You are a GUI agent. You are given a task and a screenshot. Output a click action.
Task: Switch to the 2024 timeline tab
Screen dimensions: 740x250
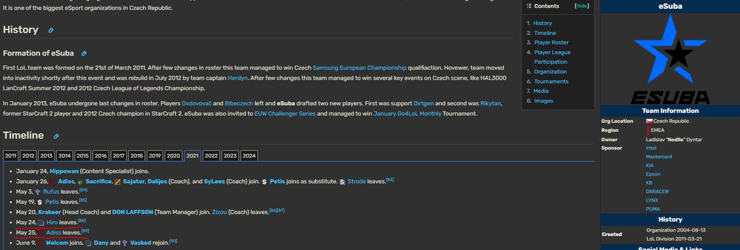pos(249,156)
